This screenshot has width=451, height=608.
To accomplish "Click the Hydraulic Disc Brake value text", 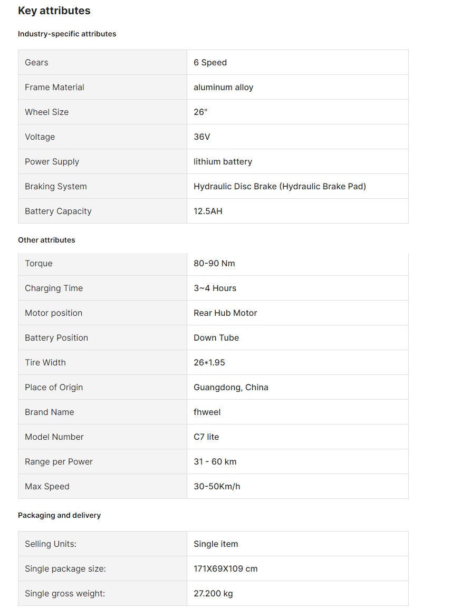I will point(280,186).
